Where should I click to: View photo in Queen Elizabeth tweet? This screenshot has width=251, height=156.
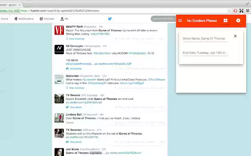click(x=74, y=107)
